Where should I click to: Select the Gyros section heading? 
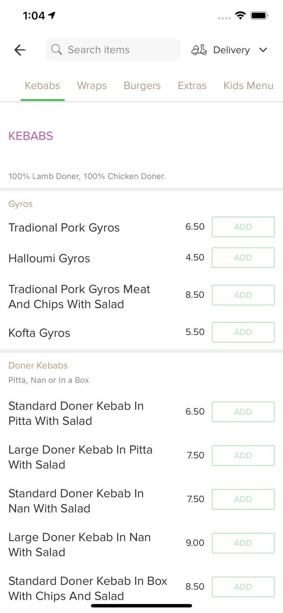click(20, 204)
